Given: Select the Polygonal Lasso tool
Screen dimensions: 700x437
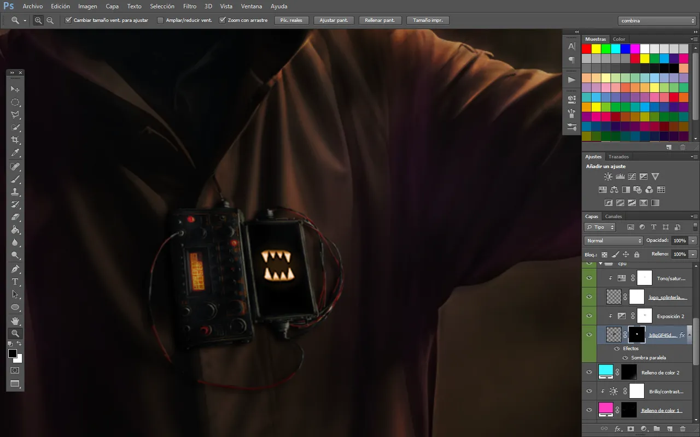Looking at the screenshot, I should [x=15, y=115].
